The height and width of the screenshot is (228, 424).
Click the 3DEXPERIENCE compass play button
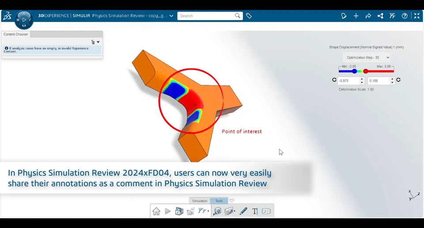tap(24, 20)
